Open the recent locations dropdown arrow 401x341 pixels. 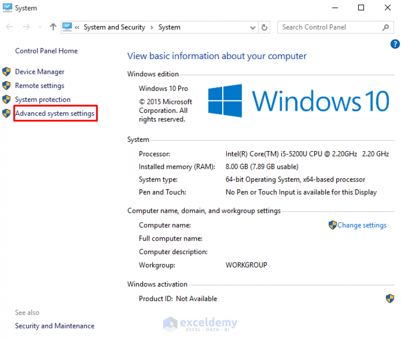tap(40, 27)
